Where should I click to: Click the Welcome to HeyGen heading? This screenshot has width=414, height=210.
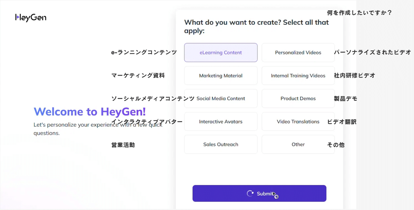pyautogui.click(x=89, y=111)
